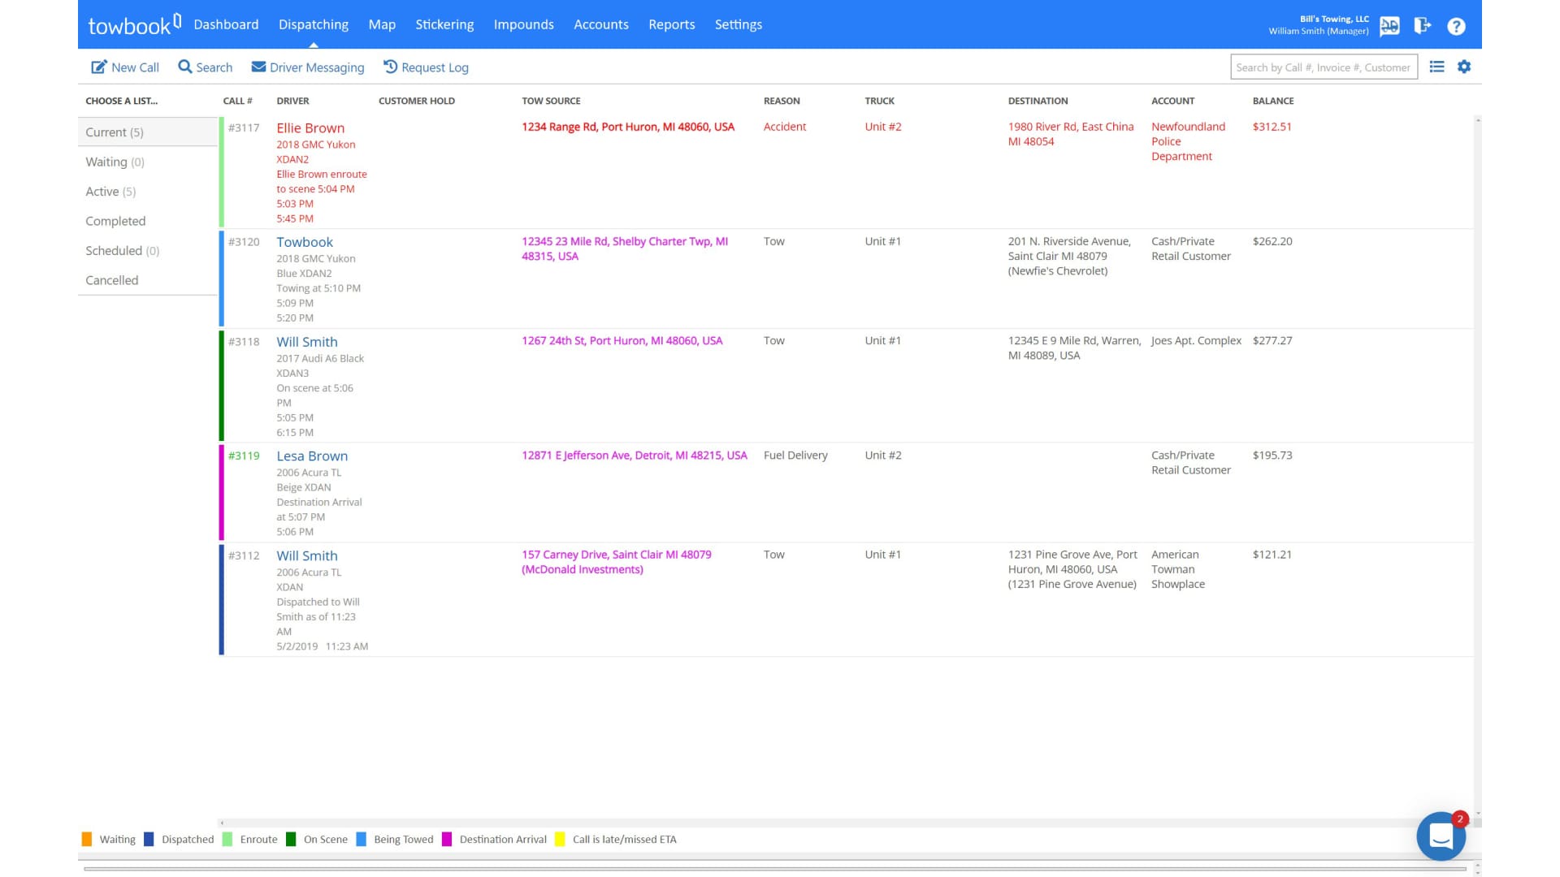The width and height of the screenshot is (1560, 877).
Task: Click the sign out icon in header
Action: coord(1422,26)
